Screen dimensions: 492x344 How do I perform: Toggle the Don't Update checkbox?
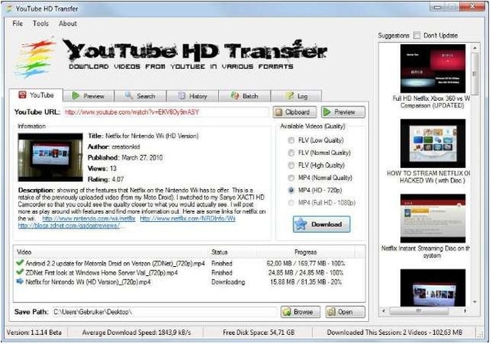(x=417, y=35)
